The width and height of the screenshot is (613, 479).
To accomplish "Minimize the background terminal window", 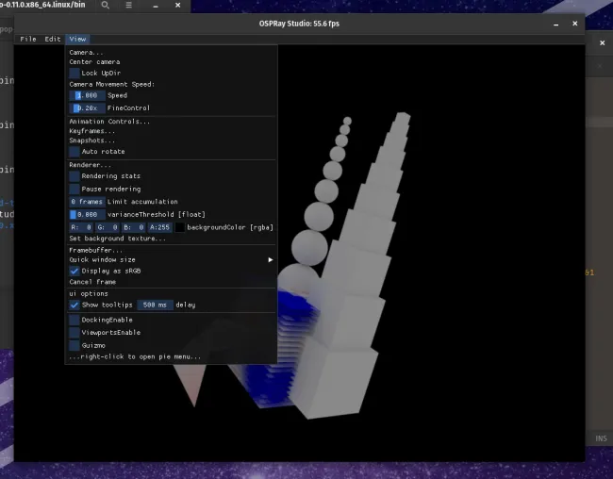I will [156, 6].
